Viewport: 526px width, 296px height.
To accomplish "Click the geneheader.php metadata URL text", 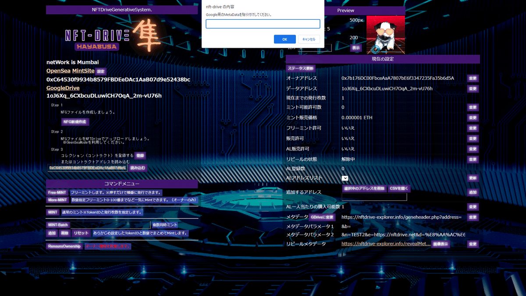I will [401, 217].
